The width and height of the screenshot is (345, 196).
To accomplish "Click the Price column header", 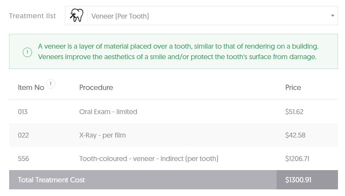I will pos(293,87).
